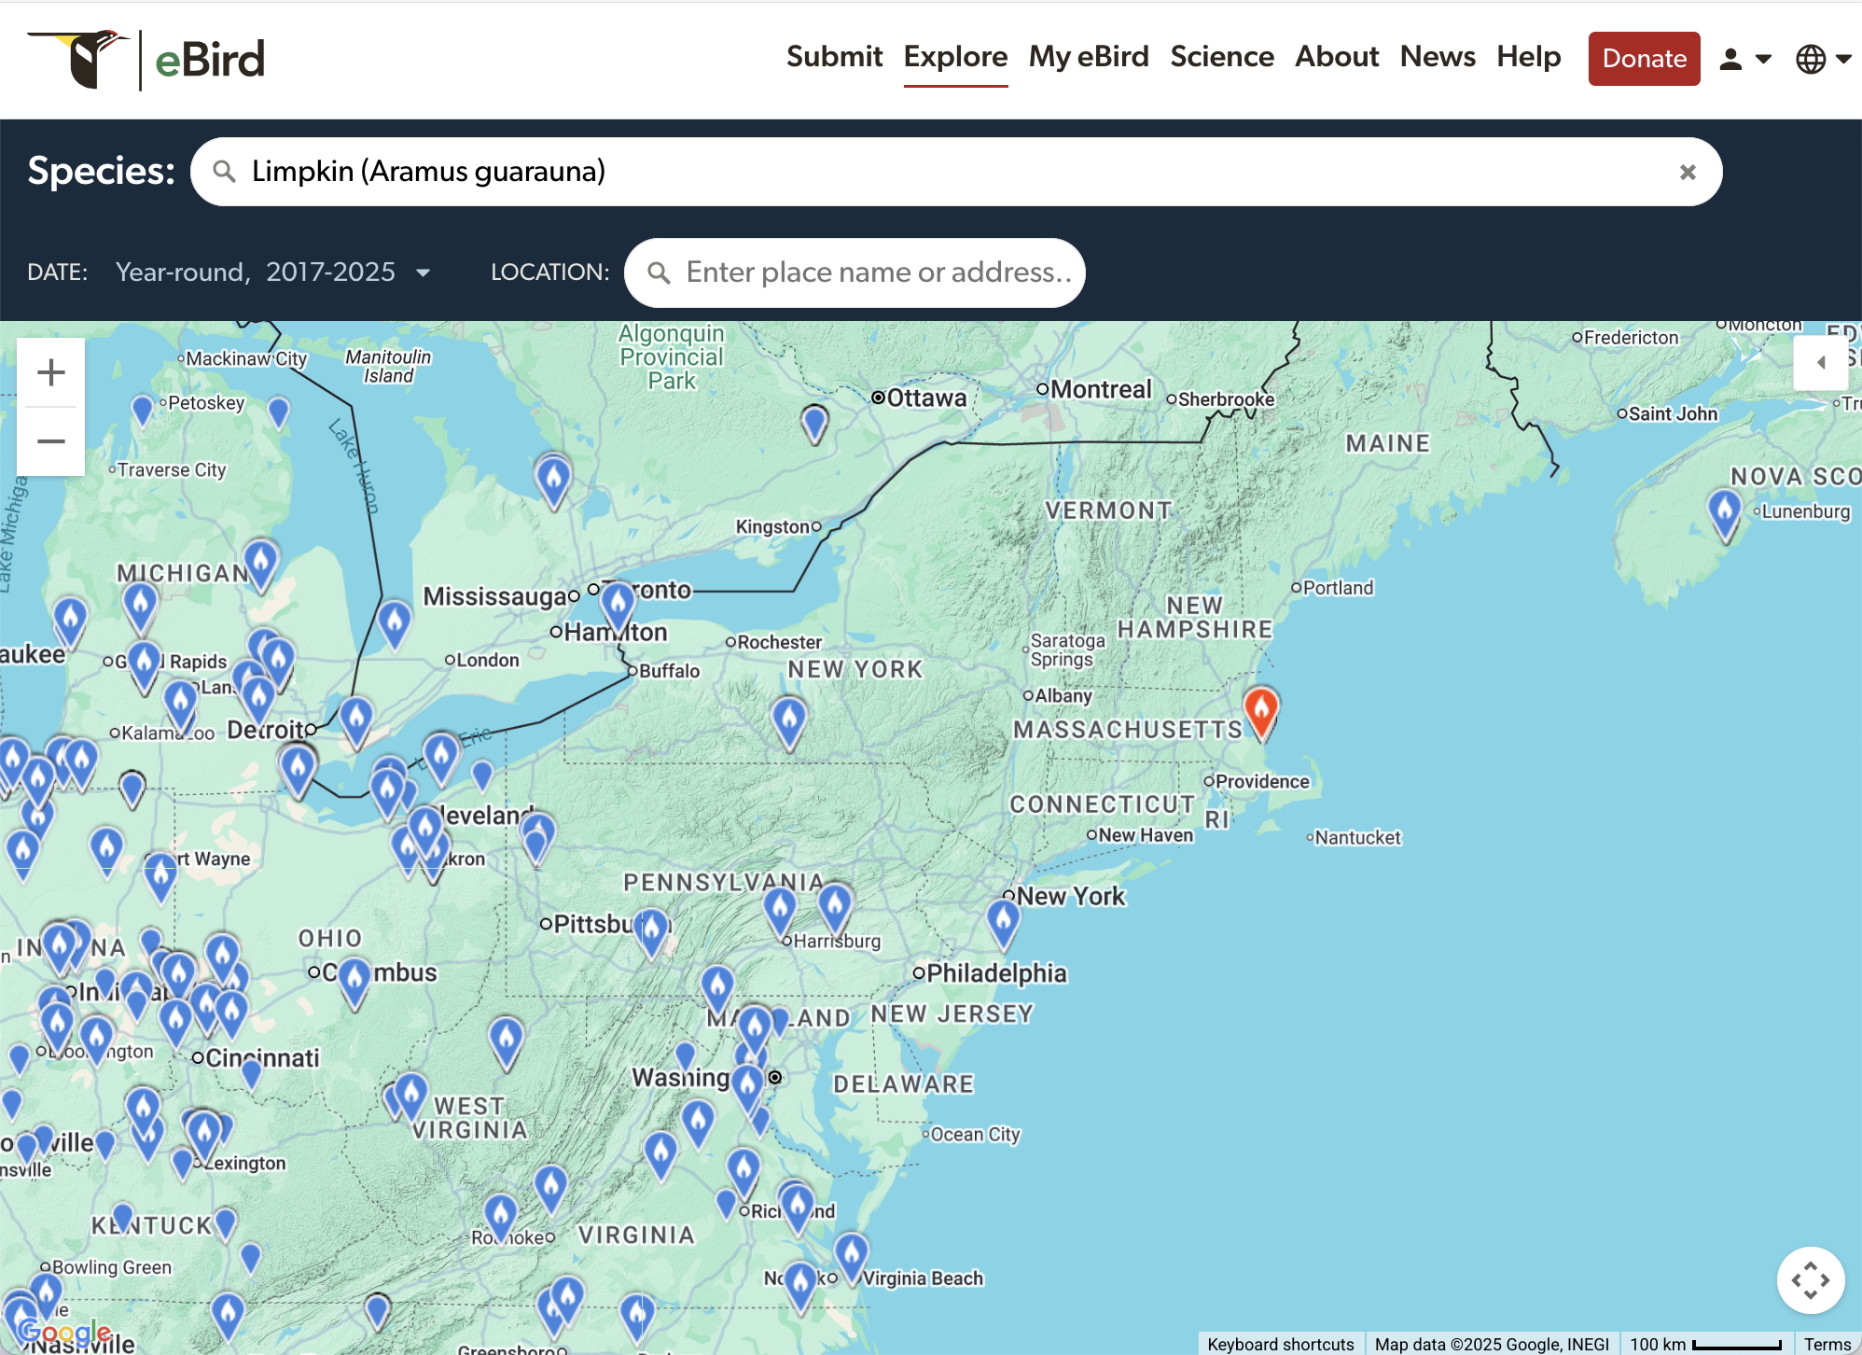Click the blue marker near Ottawa

[x=814, y=423]
